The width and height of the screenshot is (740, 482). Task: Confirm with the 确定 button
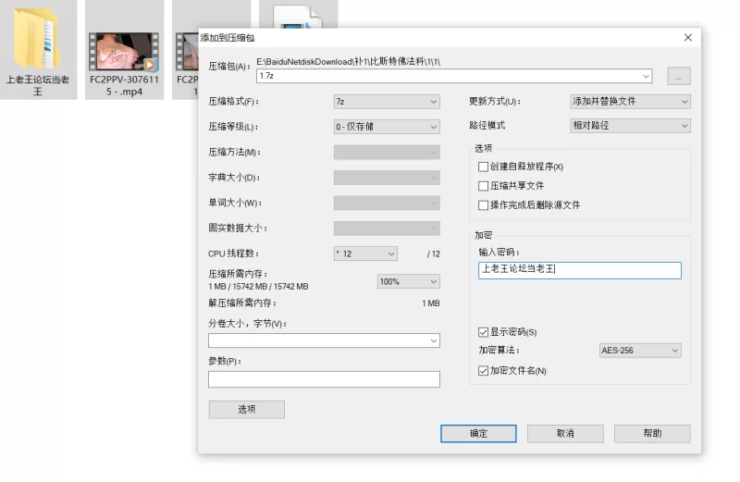tap(478, 433)
